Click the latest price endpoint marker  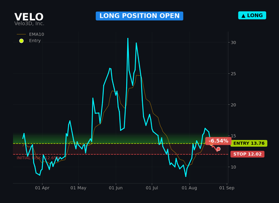tap(218, 149)
